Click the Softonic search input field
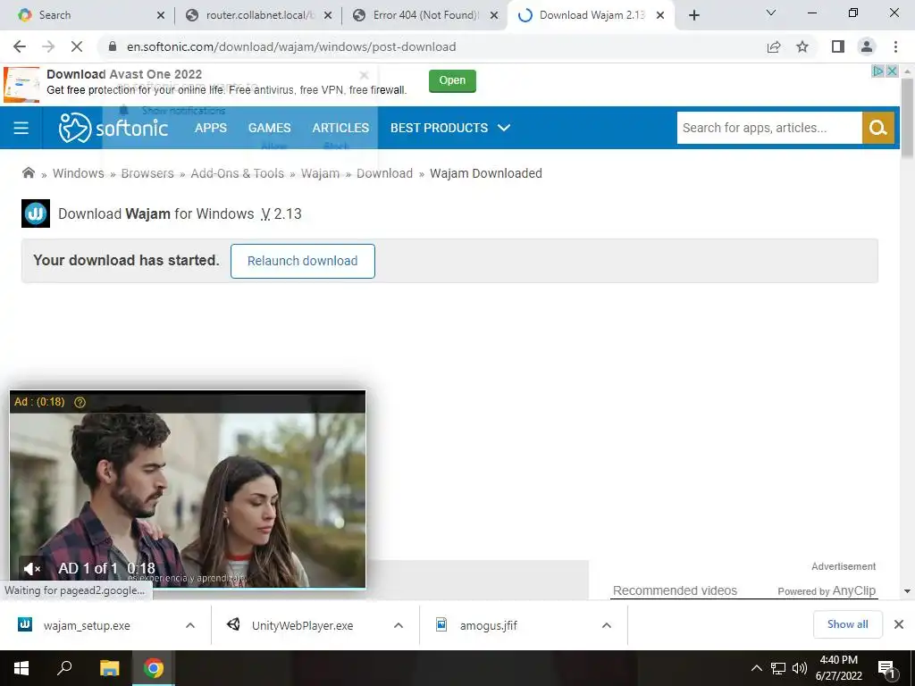The width and height of the screenshot is (915, 686). [x=769, y=128]
